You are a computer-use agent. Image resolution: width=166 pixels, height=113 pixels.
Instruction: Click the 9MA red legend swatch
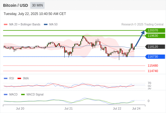tap(19, 79)
